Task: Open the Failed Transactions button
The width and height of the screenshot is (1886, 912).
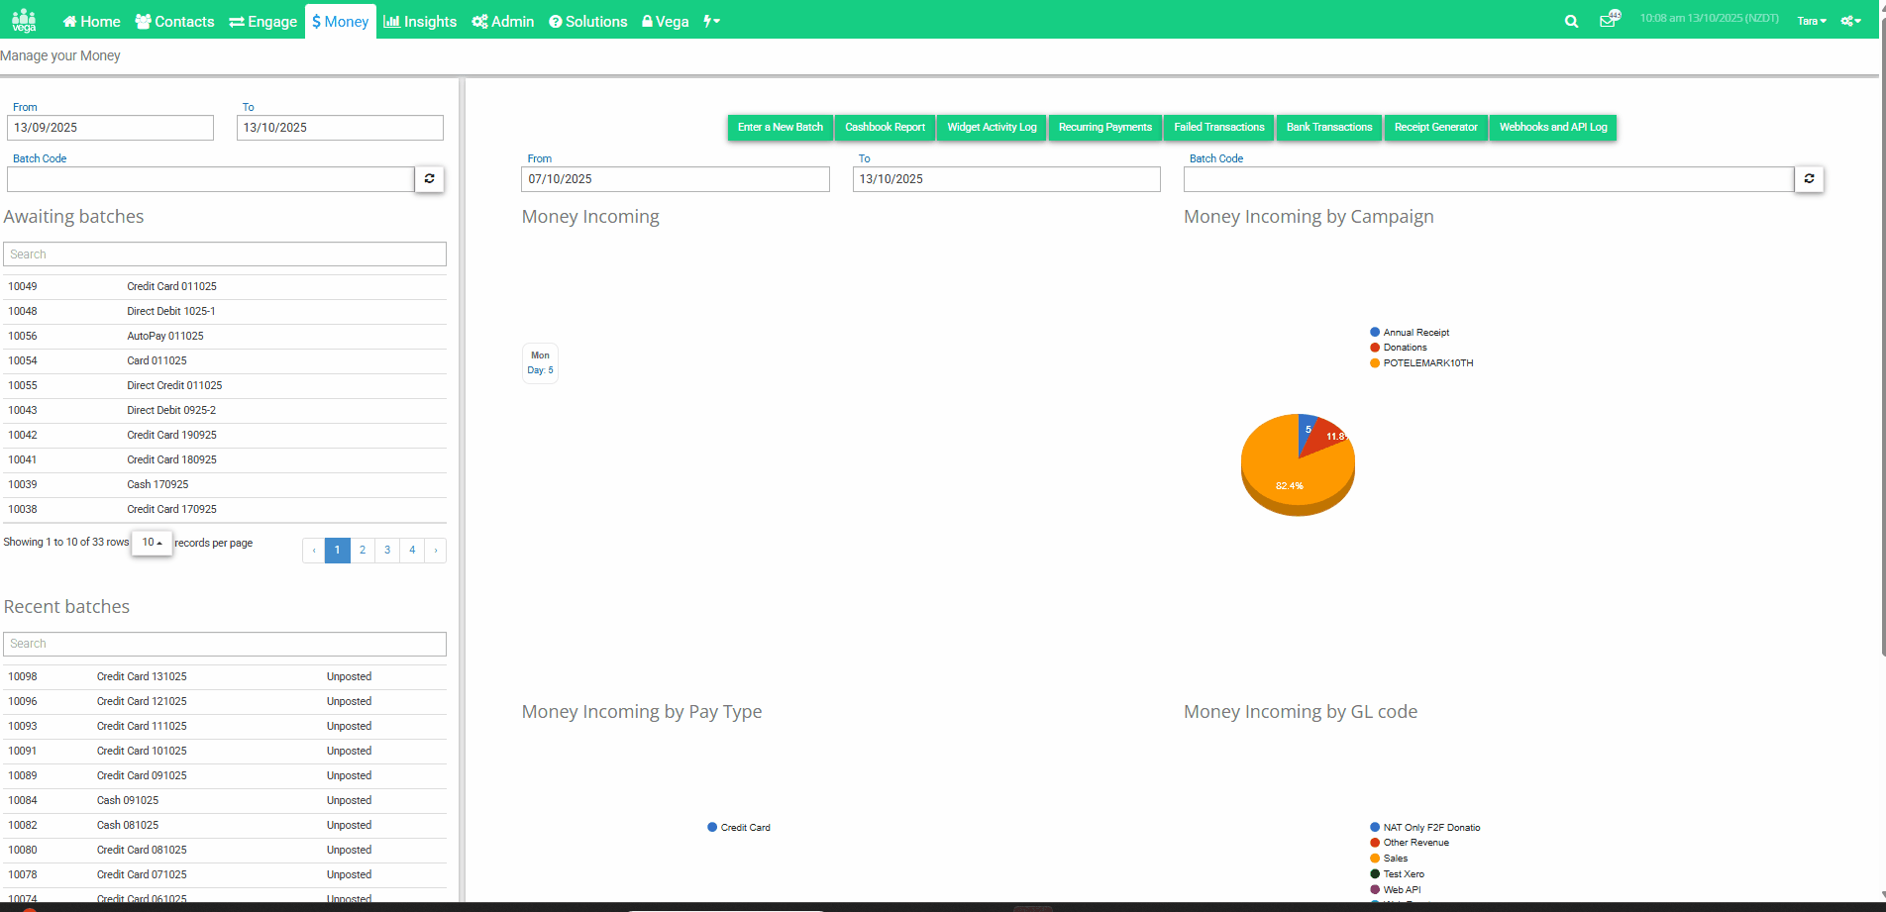Action: [1219, 128]
